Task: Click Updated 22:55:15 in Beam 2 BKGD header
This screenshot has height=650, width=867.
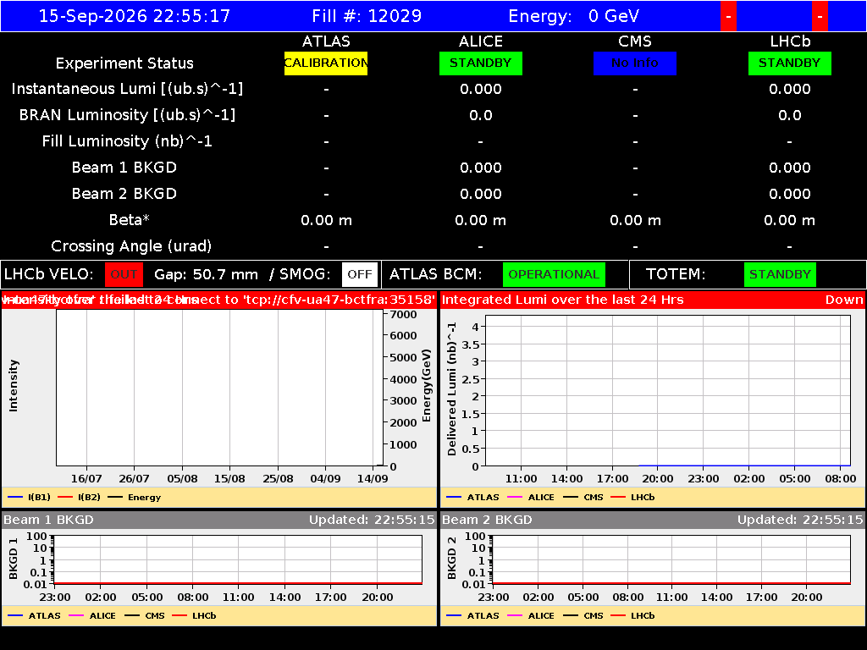Action: (800, 520)
